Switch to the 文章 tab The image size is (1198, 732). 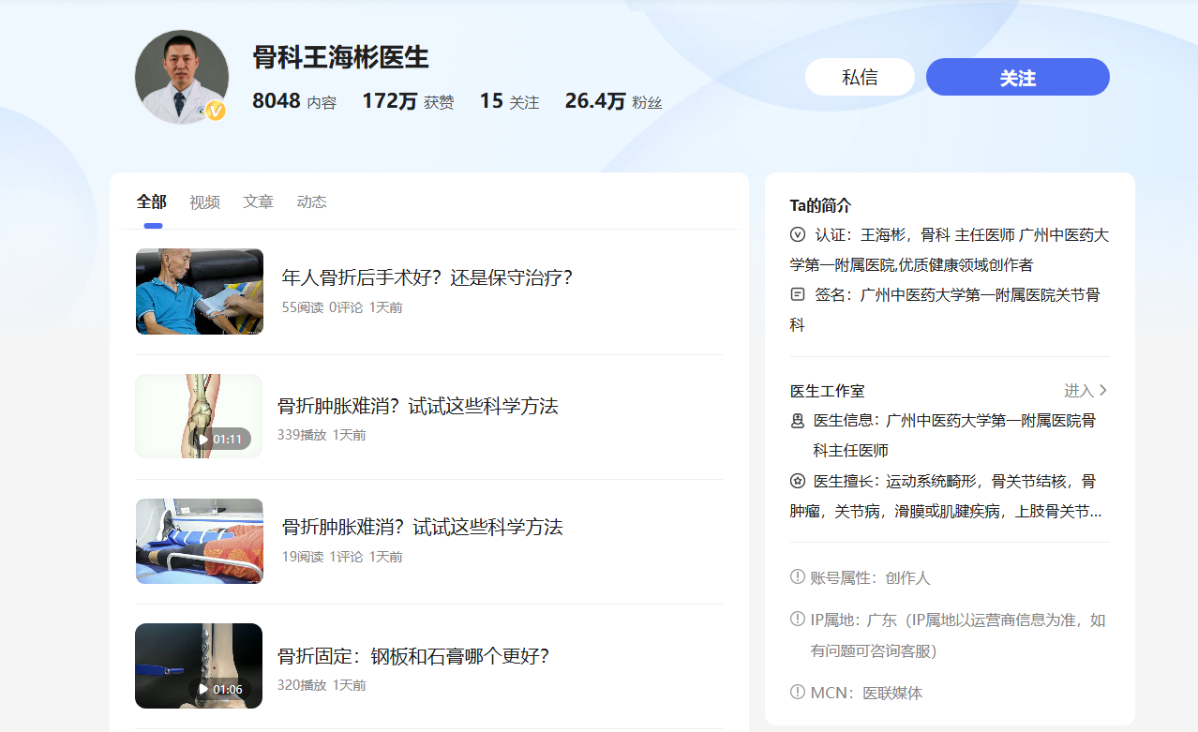click(x=258, y=202)
